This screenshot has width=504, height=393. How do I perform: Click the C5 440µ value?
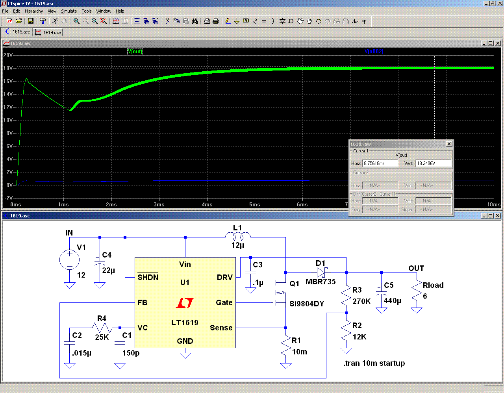392,300
